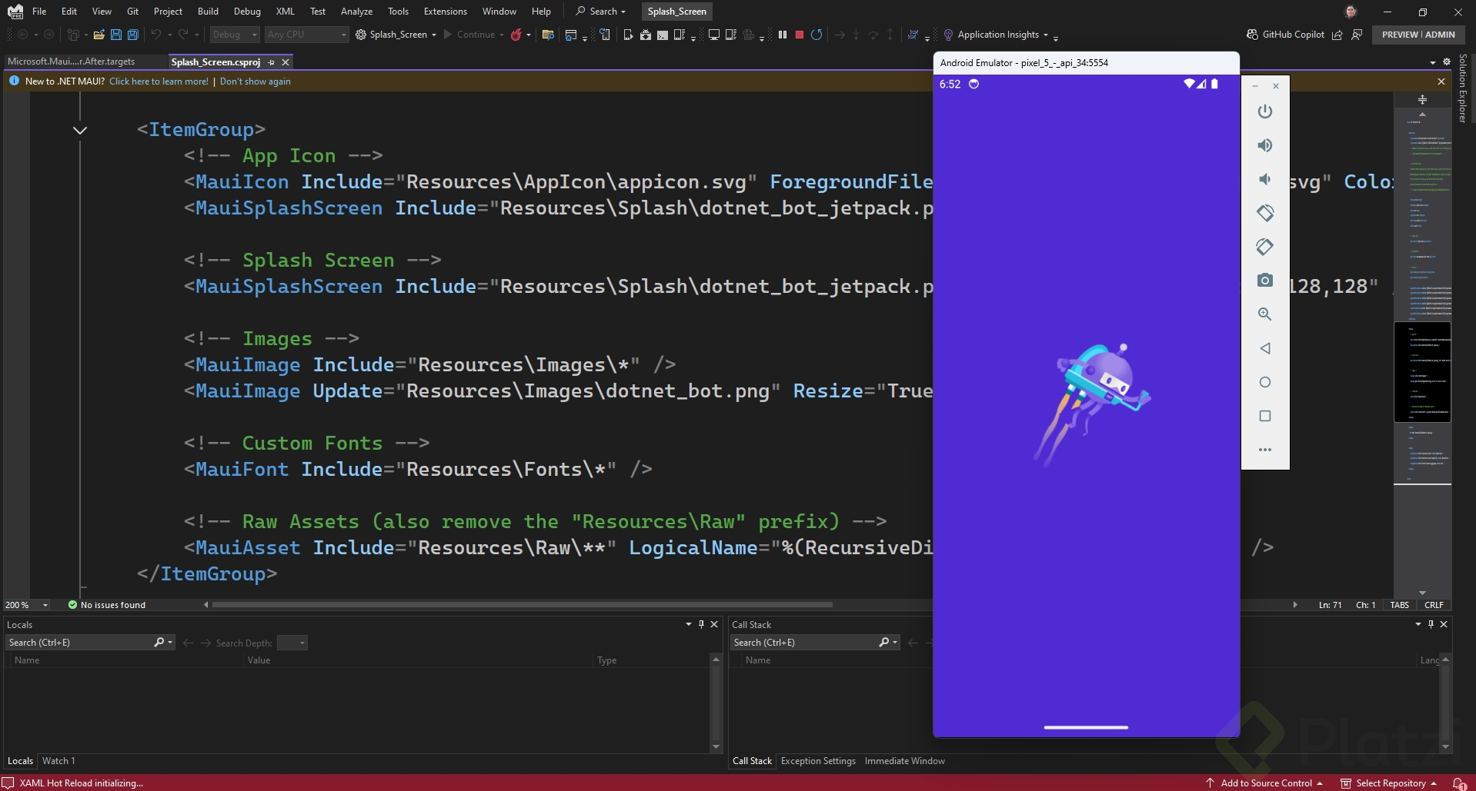Toggle the pin on Splash_Screen.csproj tab
Viewport: 1476px width, 791px height.
point(272,62)
